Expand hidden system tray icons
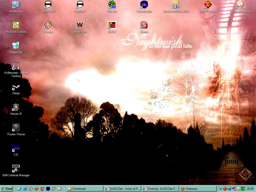256x192 pixels. click(220, 189)
